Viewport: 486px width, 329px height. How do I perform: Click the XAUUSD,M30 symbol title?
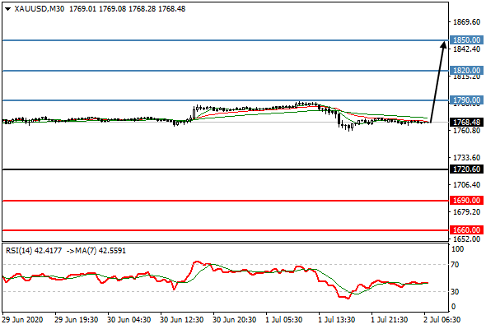point(39,9)
